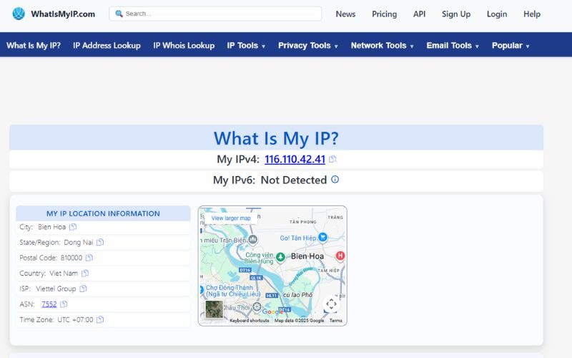
Task: Click the WhatIsMyIP.com site name
Action: coord(63,14)
